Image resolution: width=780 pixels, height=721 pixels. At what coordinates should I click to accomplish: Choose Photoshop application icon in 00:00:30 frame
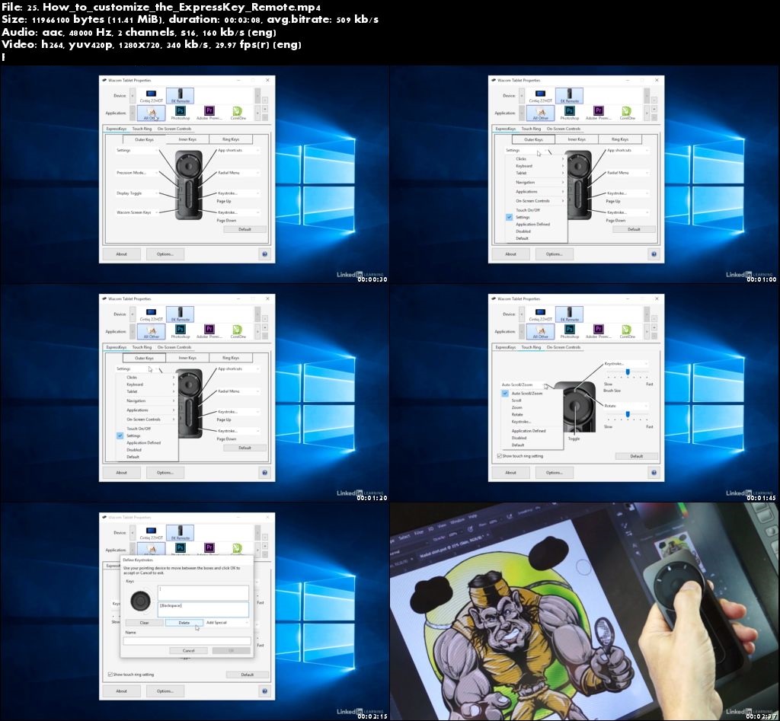180,113
